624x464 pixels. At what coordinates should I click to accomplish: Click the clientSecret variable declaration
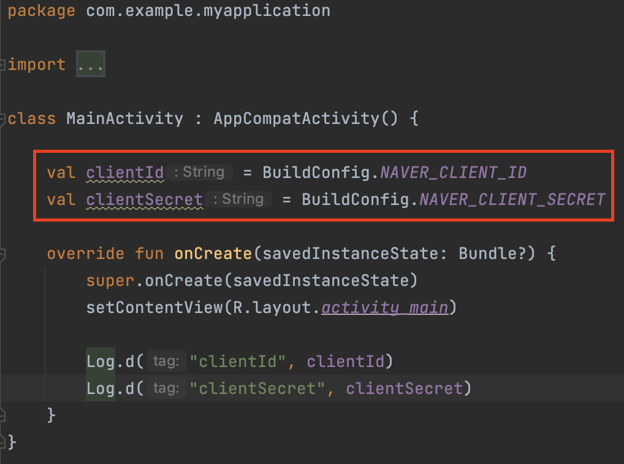click(145, 199)
